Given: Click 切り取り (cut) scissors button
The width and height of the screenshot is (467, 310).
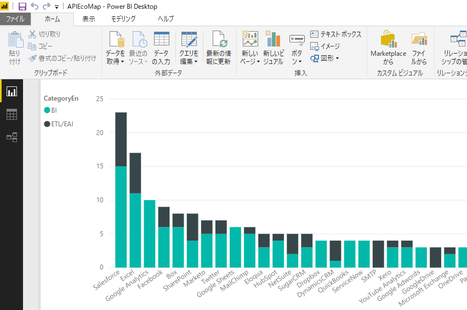Looking at the screenshot, I should [44, 34].
